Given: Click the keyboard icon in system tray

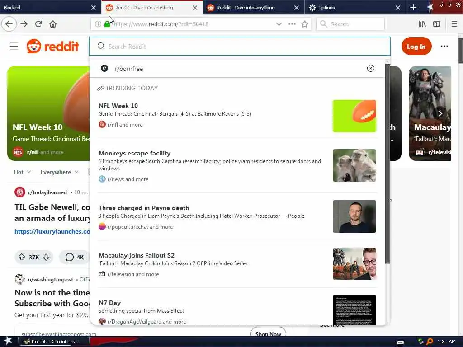Looking at the screenshot, I should coord(401,342).
